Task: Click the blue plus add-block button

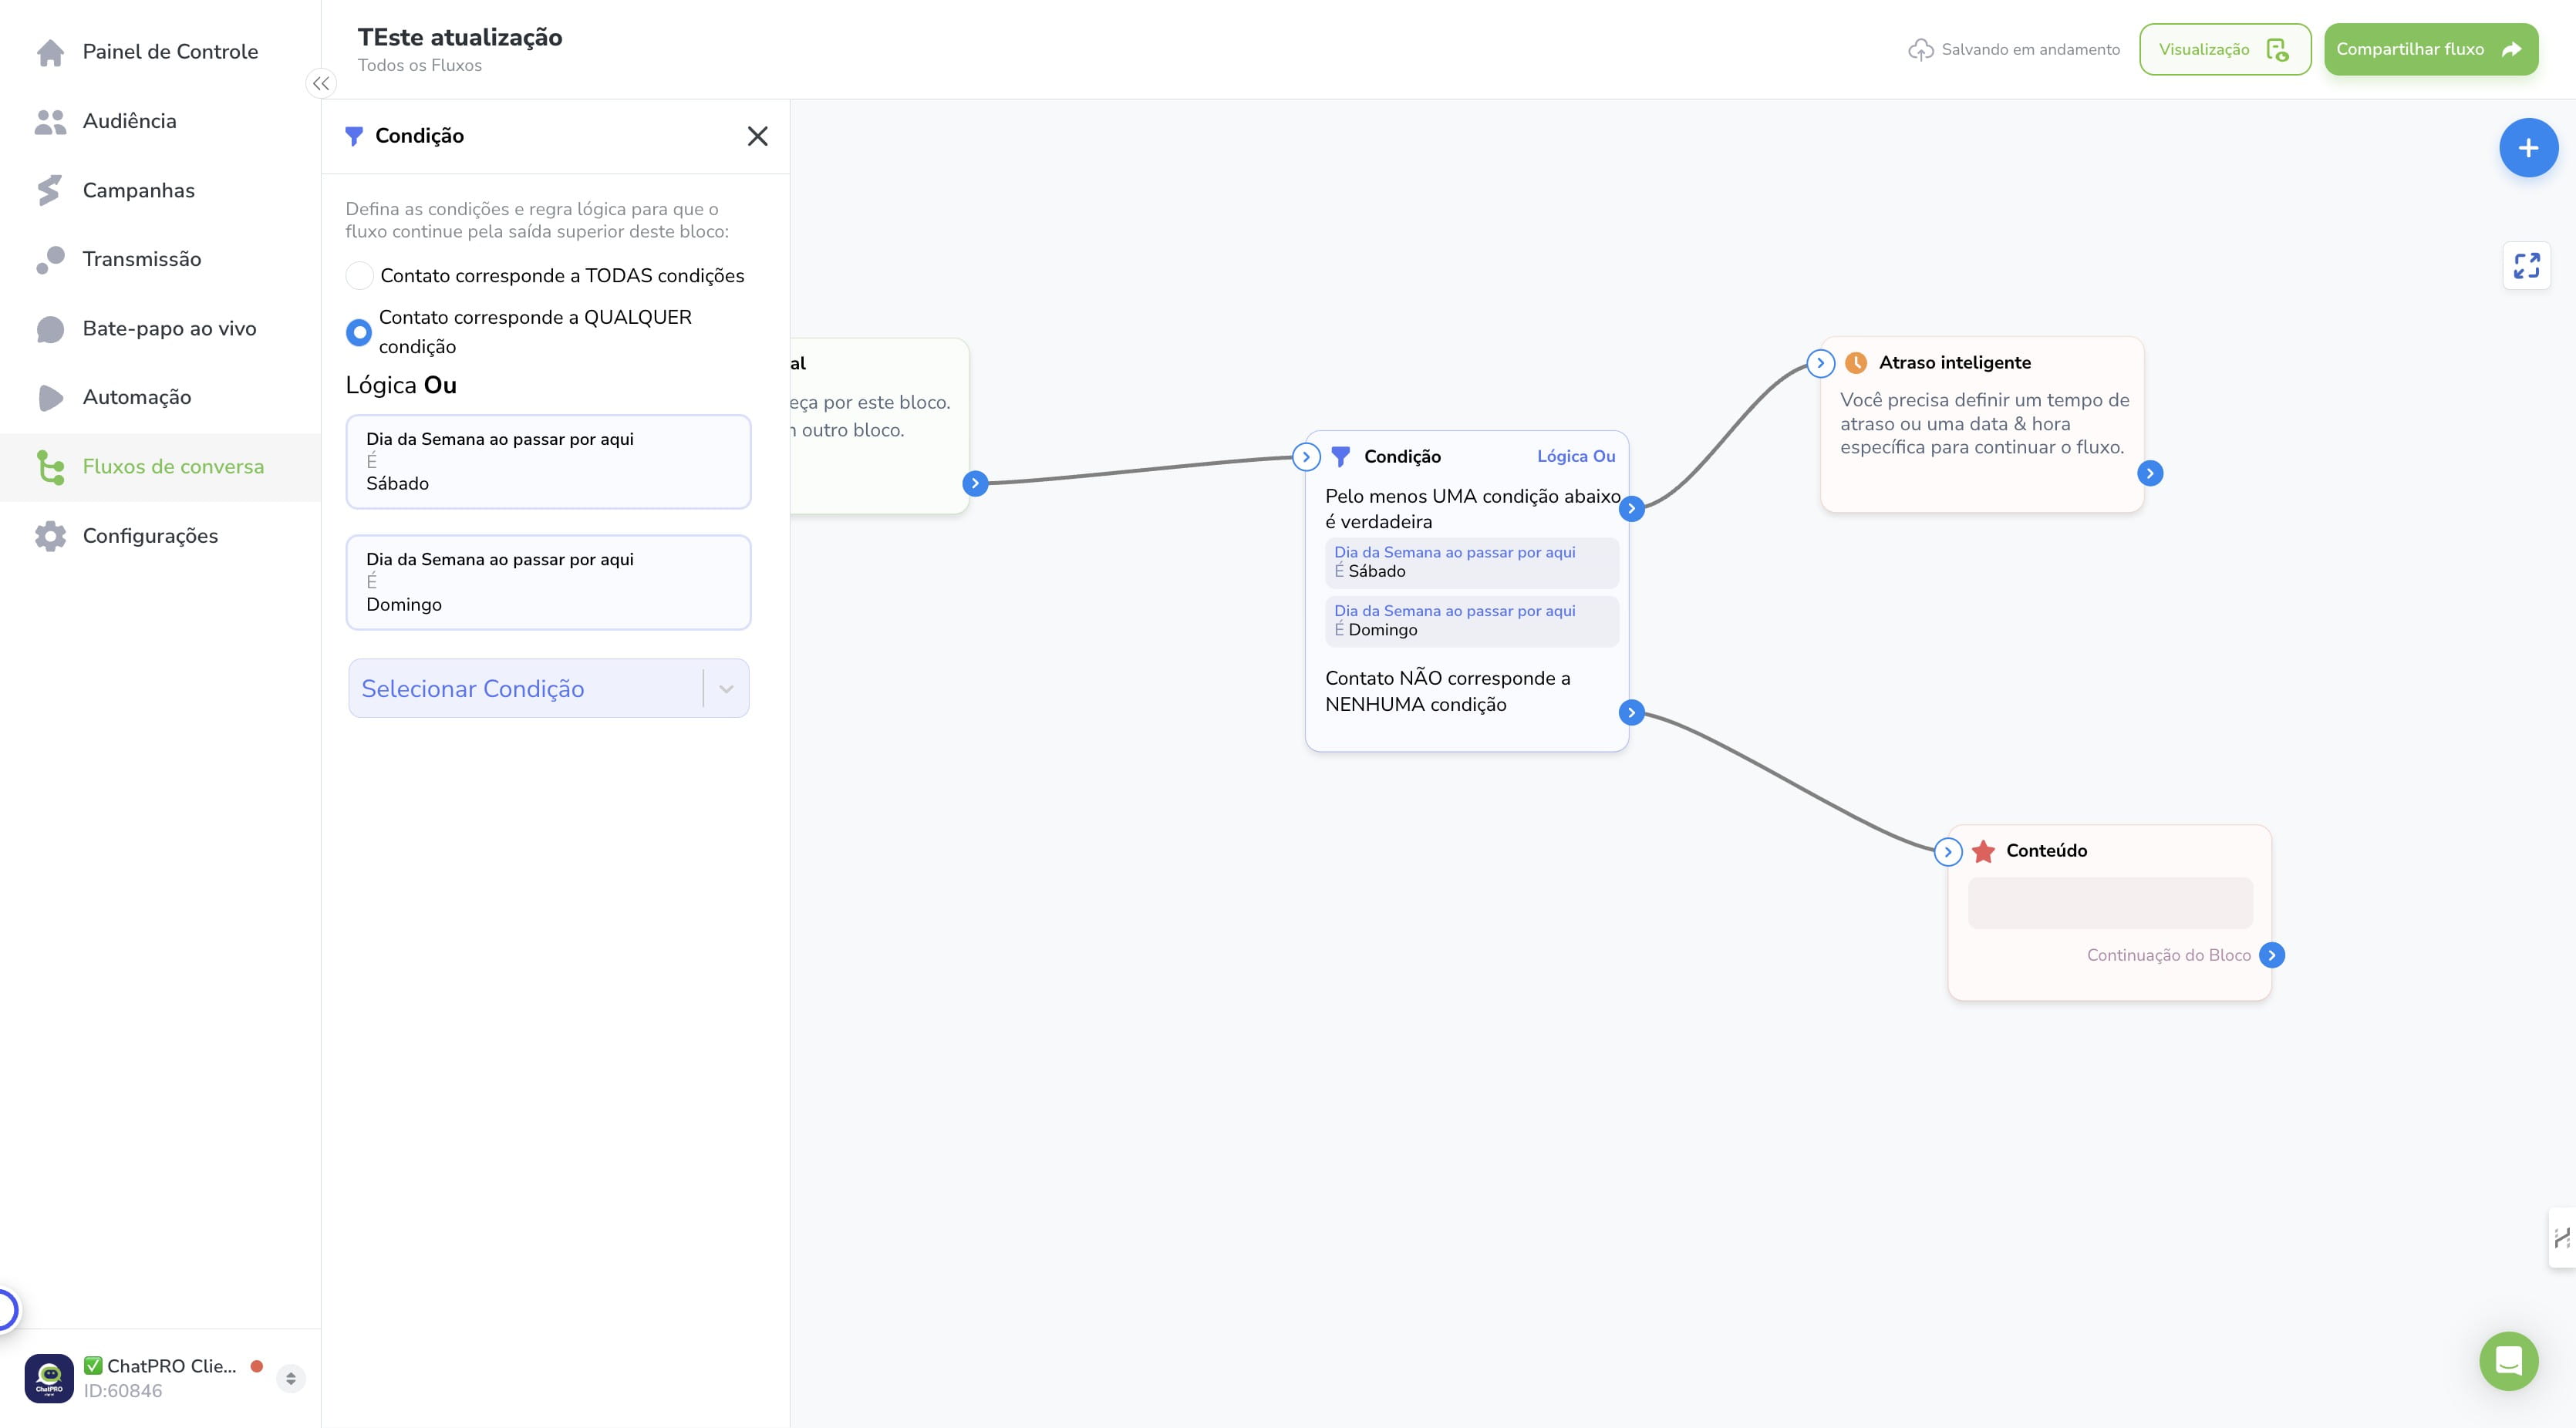Action: click(2528, 148)
